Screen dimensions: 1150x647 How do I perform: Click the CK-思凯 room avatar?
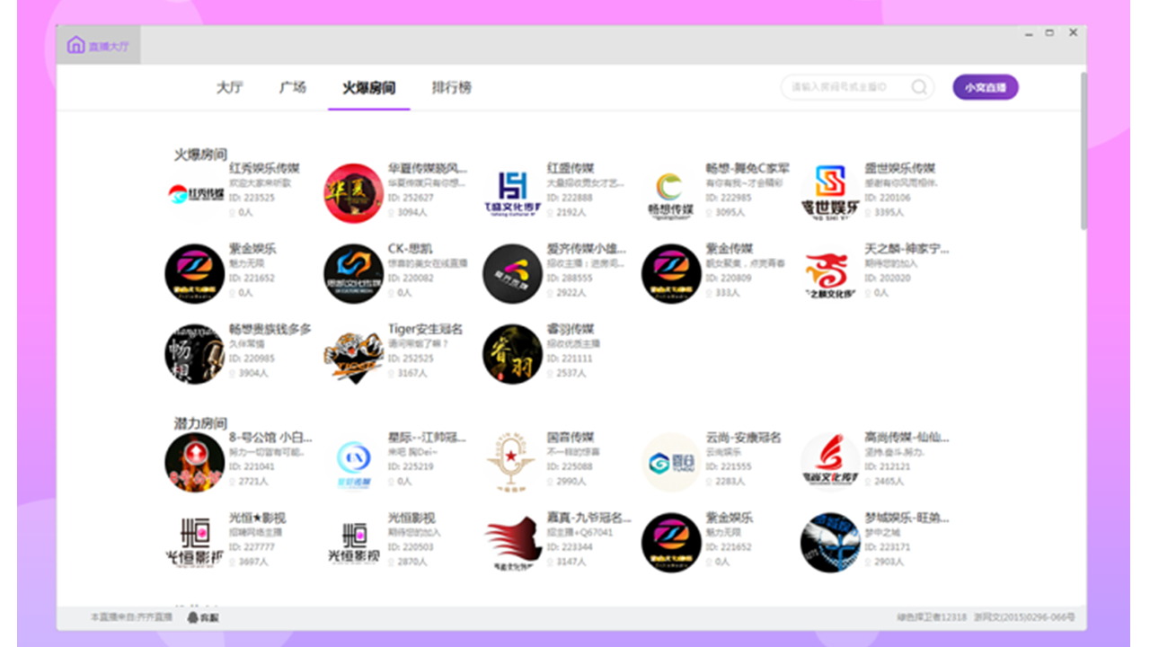click(x=353, y=274)
